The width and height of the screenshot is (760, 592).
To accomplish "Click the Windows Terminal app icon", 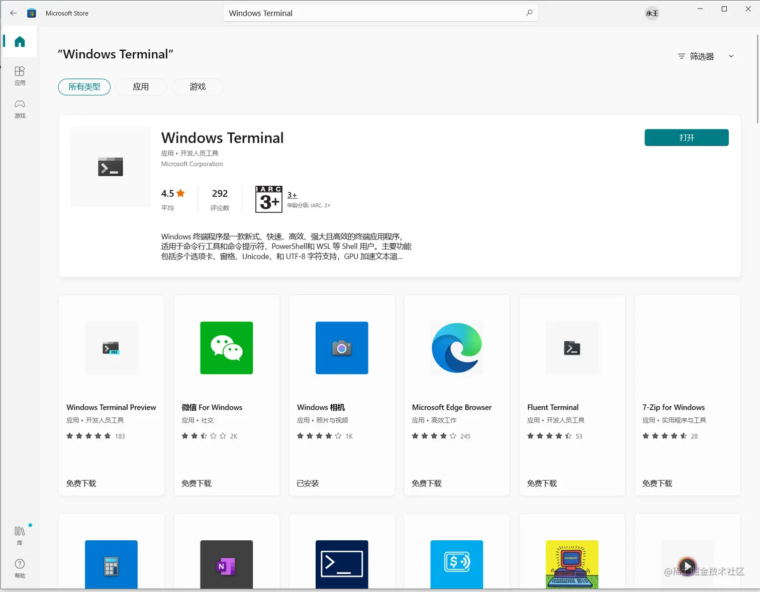I will point(111,167).
